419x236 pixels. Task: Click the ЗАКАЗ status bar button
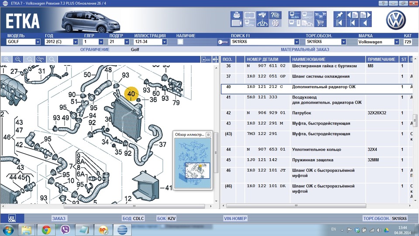tap(59, 219)
